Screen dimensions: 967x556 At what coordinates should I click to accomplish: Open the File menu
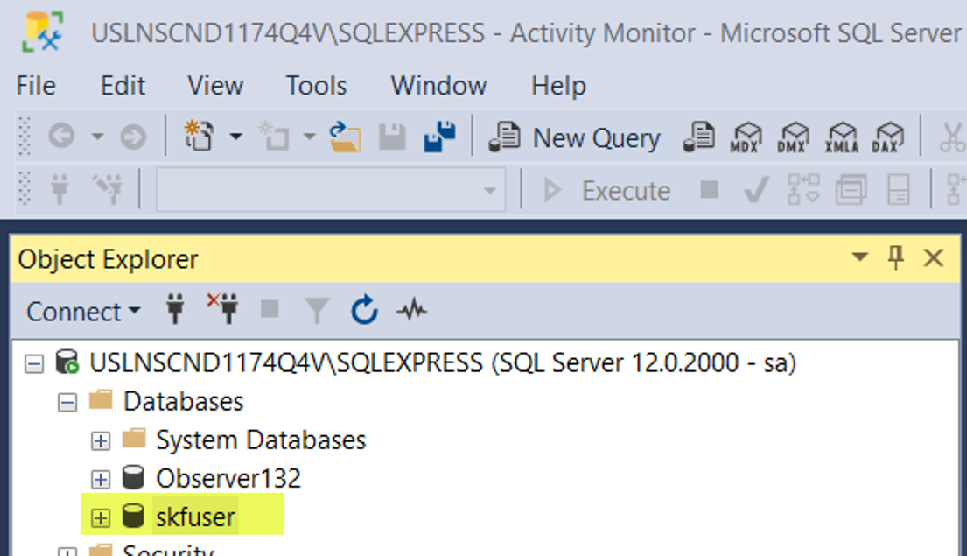tap(36, 86)
